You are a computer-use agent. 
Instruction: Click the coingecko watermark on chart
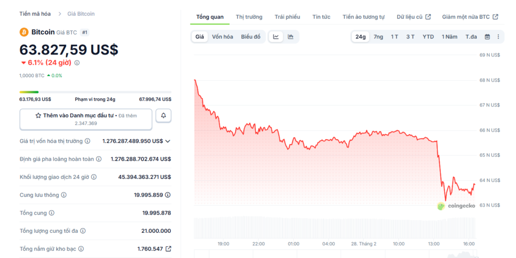tap(456, 206)
